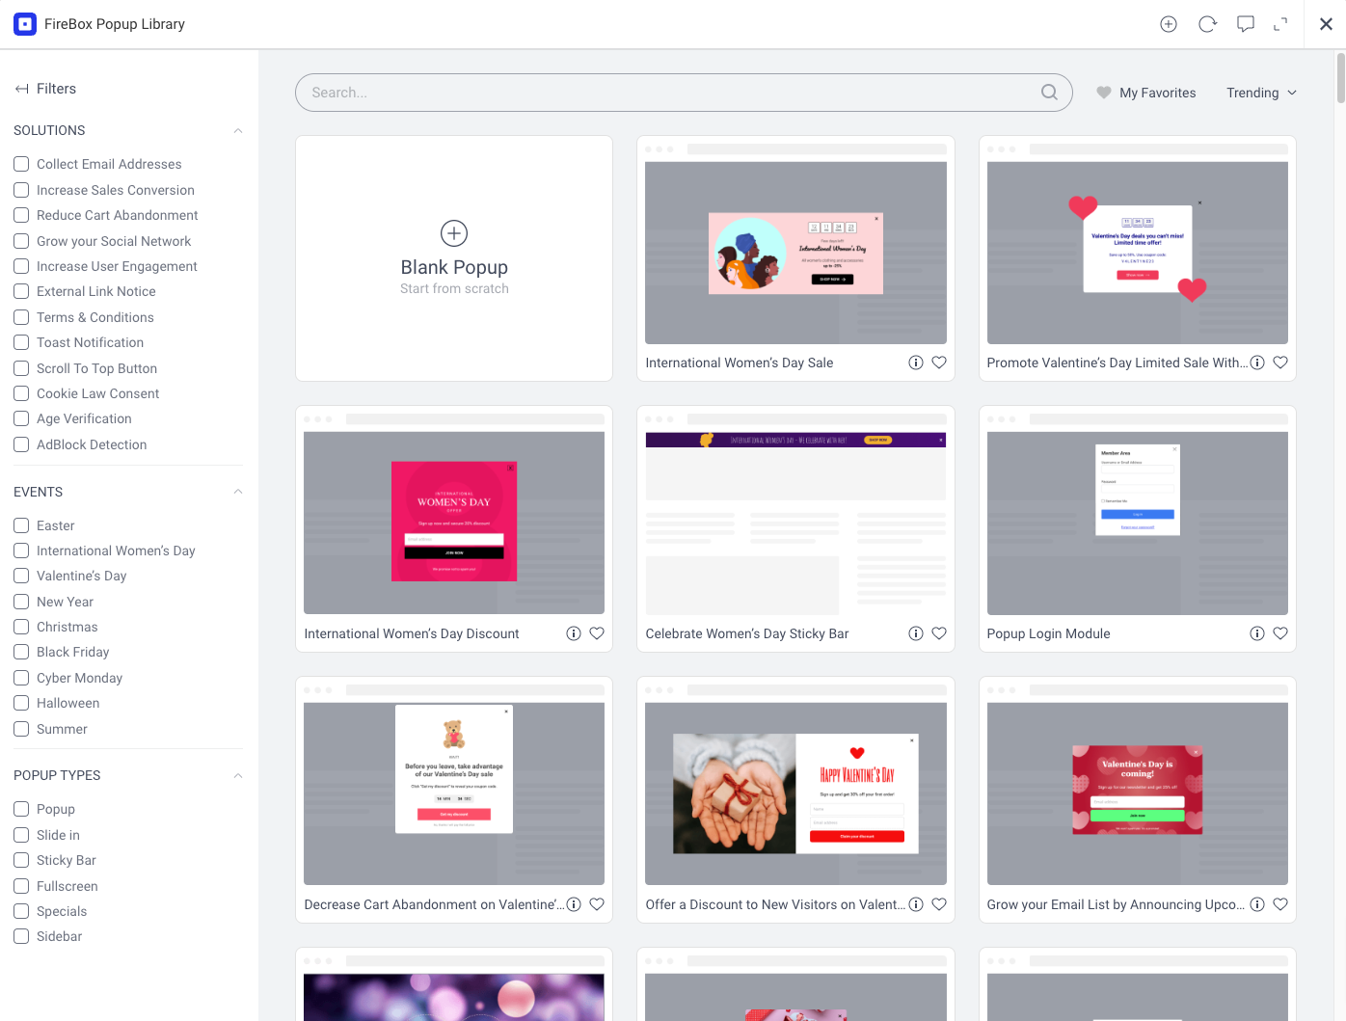Click the Filters label to hide sidebar
This screenshot has width=1346, height=1021.
point(56,89)
